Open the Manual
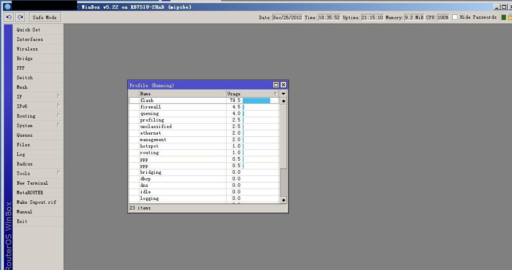Image resolution: width=512 pixels, height=270 pixels. point(38,212)
